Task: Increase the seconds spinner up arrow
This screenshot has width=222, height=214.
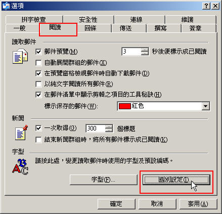Action: [x=145, y=50]
